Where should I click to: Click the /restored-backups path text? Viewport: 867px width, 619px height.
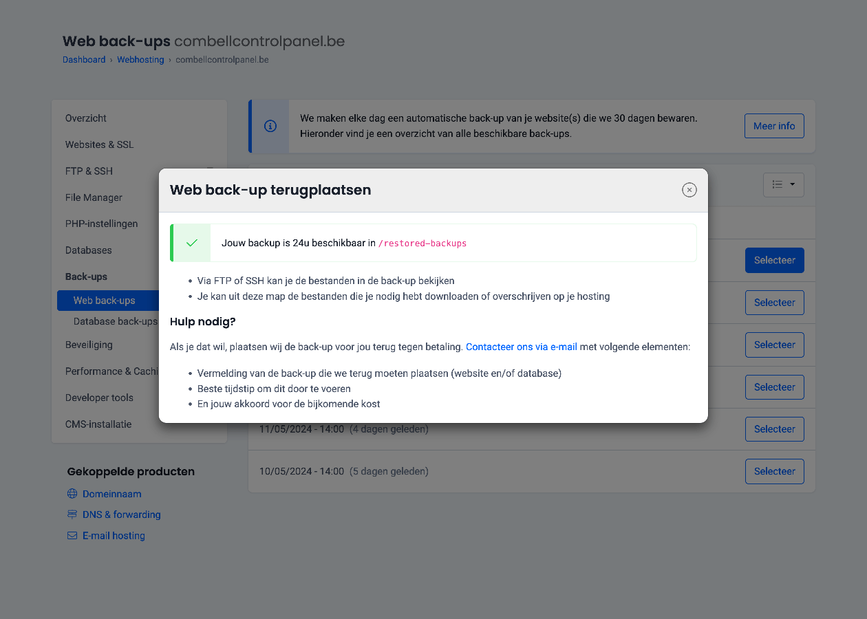(422, 243)
